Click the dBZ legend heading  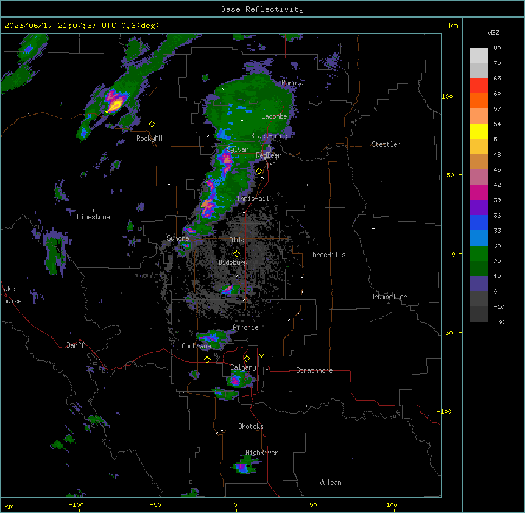point(493,32)
